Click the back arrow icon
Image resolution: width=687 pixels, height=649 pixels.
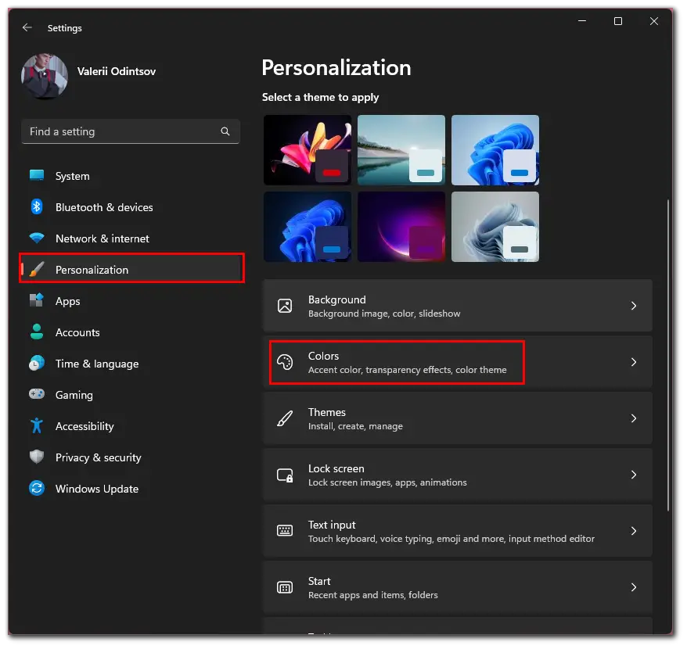[x=27, y=27]
